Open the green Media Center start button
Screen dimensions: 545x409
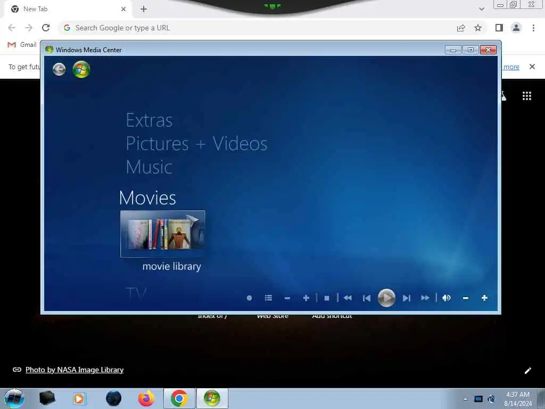point(81,69)
